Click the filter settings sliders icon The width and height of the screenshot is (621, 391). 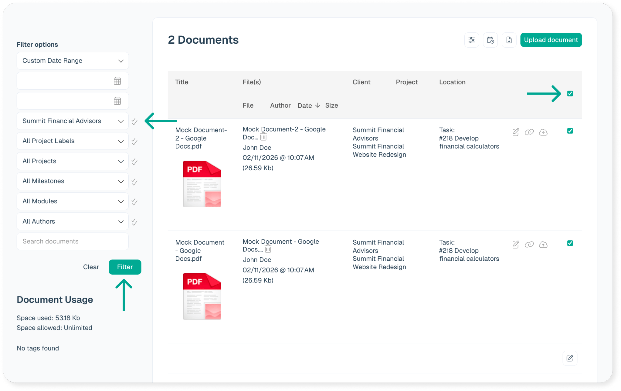tap(471, 40)
